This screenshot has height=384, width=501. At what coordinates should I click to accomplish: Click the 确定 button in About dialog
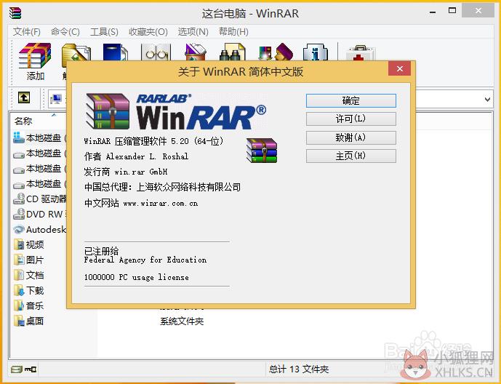350,100
